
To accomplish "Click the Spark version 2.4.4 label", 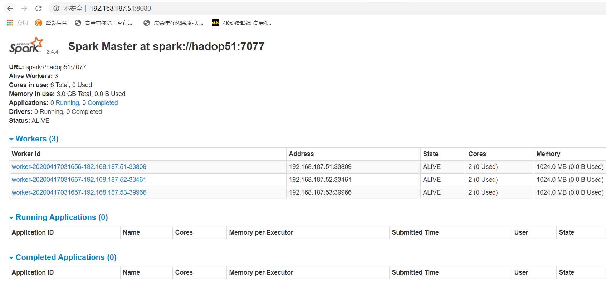I will click(52, 52).
